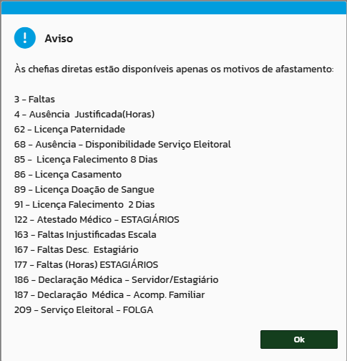This screenshot has width=347, height=361.
Task: Click '68 – Ausência – Disponibilidade Serviço Eleitoral'
Action: point(122,145)
